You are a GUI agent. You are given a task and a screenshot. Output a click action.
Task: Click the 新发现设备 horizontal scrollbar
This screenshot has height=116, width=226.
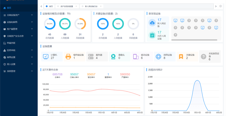[194, 40]
